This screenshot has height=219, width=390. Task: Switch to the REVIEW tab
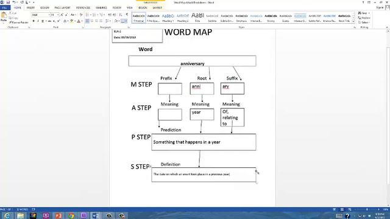(117, 8)
